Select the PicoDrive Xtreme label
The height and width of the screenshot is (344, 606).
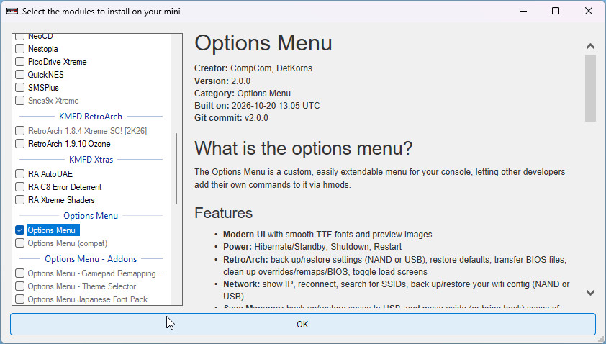[x=57, y=62]
